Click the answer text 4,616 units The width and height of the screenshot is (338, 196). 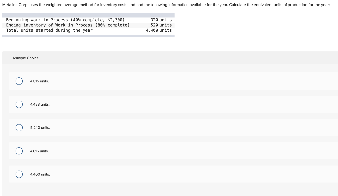click(39, 151)
